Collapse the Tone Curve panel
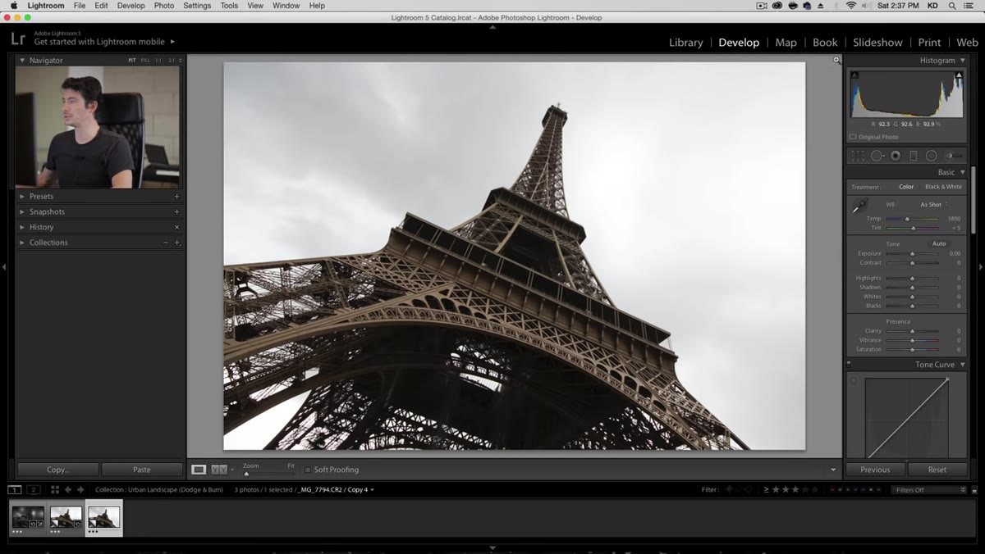The width and height of the screenshot is (985, 554). [x=963, y=365]
